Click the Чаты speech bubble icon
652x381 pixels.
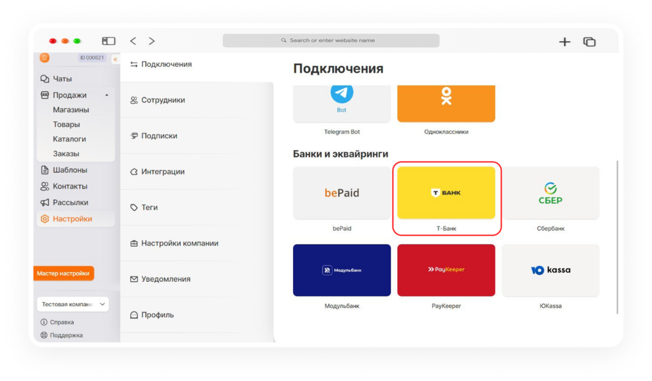(x=45, y=79)
